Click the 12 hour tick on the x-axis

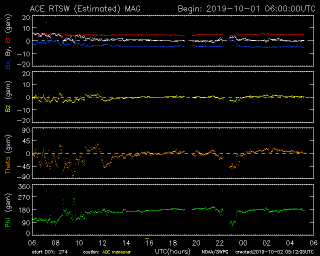(102, 241)
